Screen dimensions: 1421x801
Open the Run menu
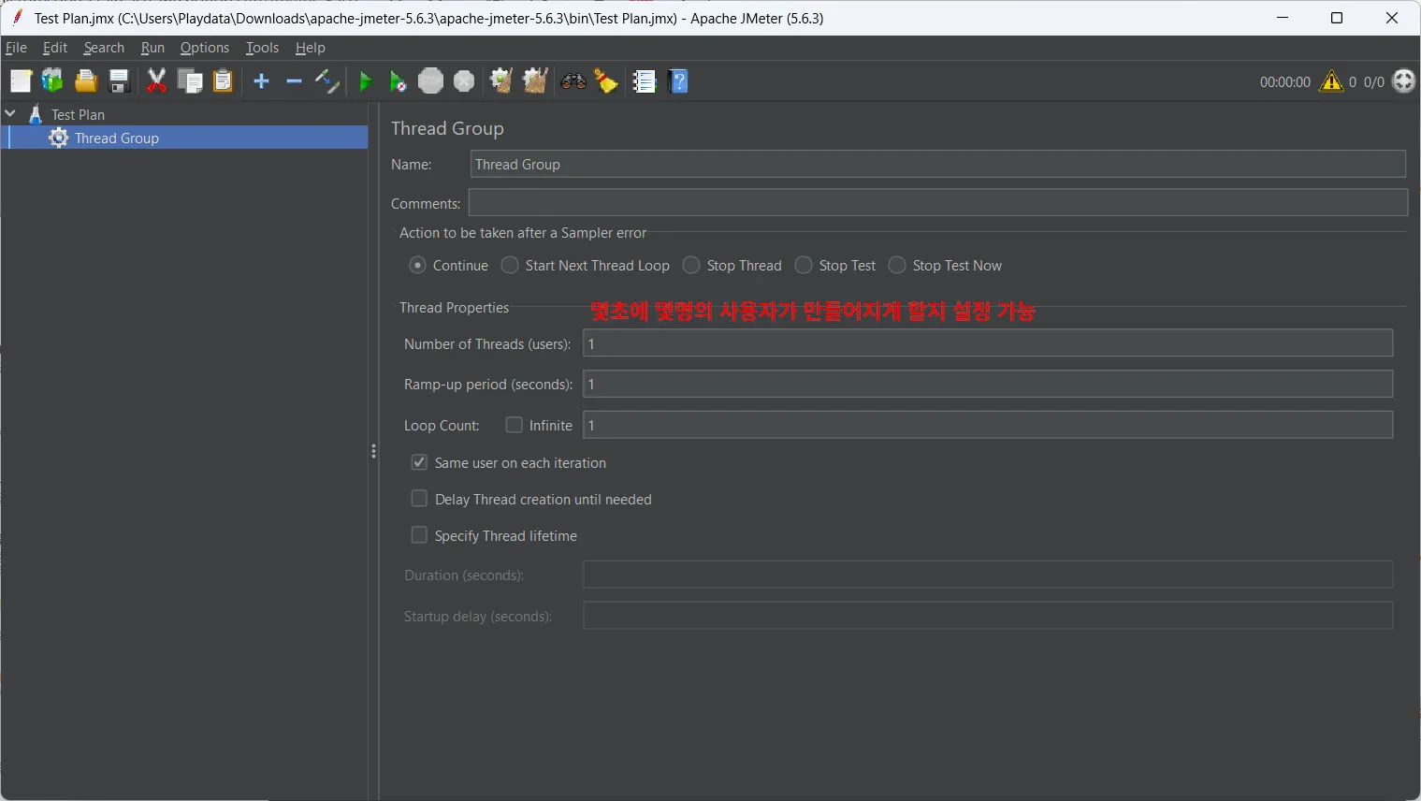152,48
